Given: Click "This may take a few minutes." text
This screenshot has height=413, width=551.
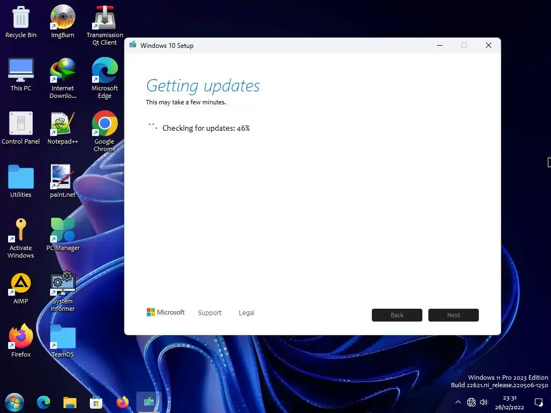Looking at the screenshot, I should 186,102.
